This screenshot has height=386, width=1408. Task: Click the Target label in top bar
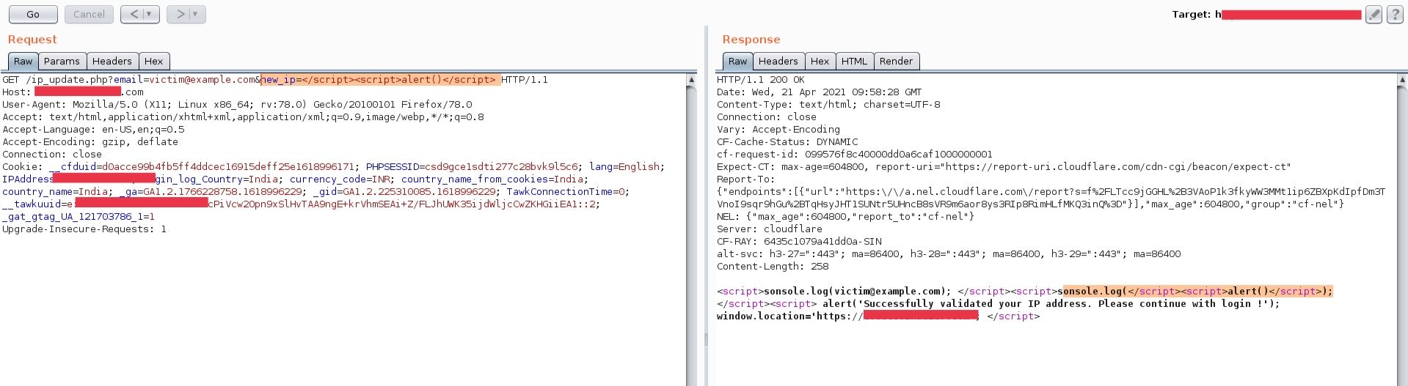1191,15
